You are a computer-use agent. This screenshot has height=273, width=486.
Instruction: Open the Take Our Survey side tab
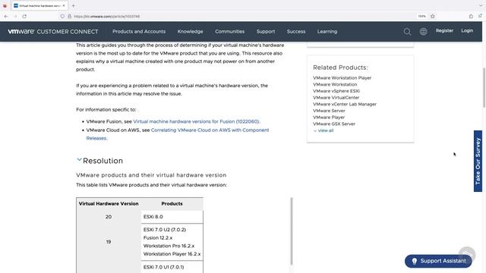[x=478, y=161]
